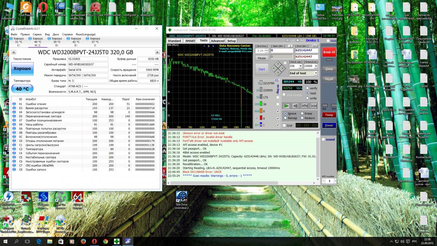Go to next disk arrow in CrystalDiskInfo
This screenshot has width=437, height=246.
pos(157,52)
